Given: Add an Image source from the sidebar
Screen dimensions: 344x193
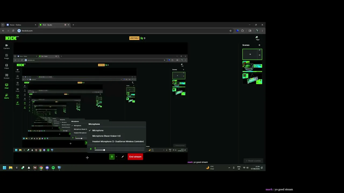Looking at the screenshot, I should tap(6, 56).
